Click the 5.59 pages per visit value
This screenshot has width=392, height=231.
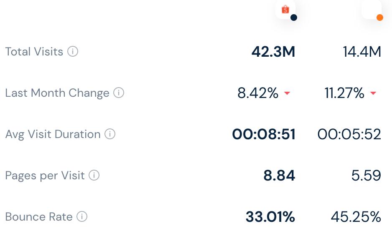(366, 176)
